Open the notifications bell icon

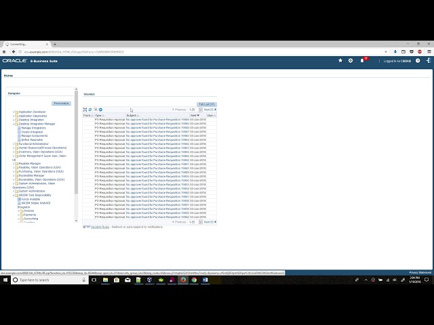click(362, 60)
